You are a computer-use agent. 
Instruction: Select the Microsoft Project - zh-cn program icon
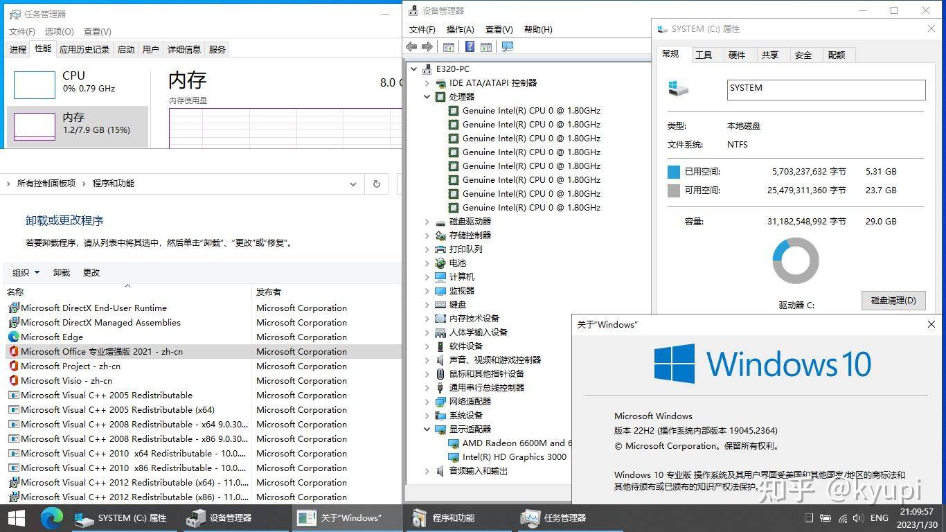click(x=14, y=366)
